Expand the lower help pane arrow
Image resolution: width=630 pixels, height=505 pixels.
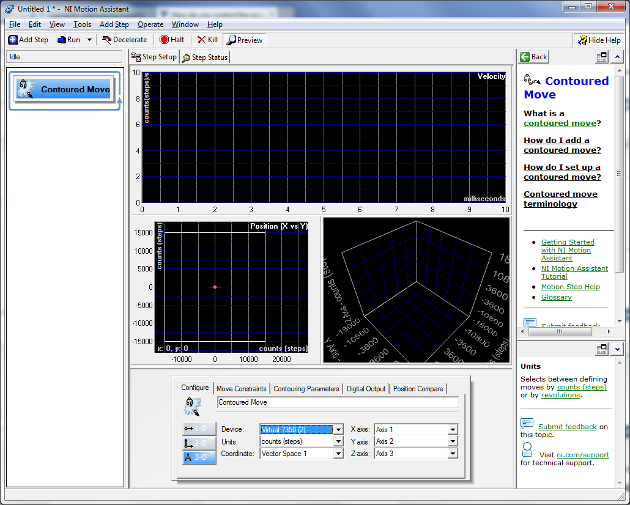(x=618, y=349)
